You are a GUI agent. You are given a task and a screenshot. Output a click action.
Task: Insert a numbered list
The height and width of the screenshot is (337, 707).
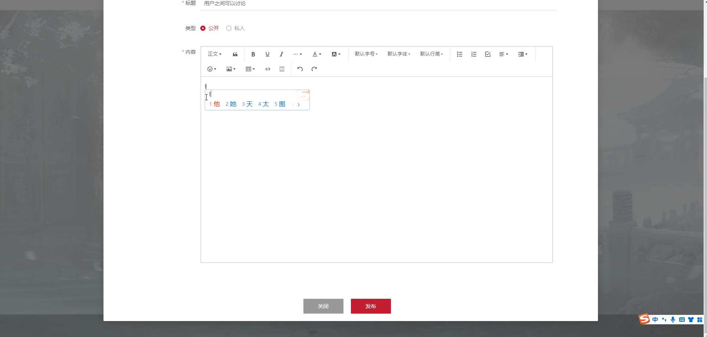474,54
